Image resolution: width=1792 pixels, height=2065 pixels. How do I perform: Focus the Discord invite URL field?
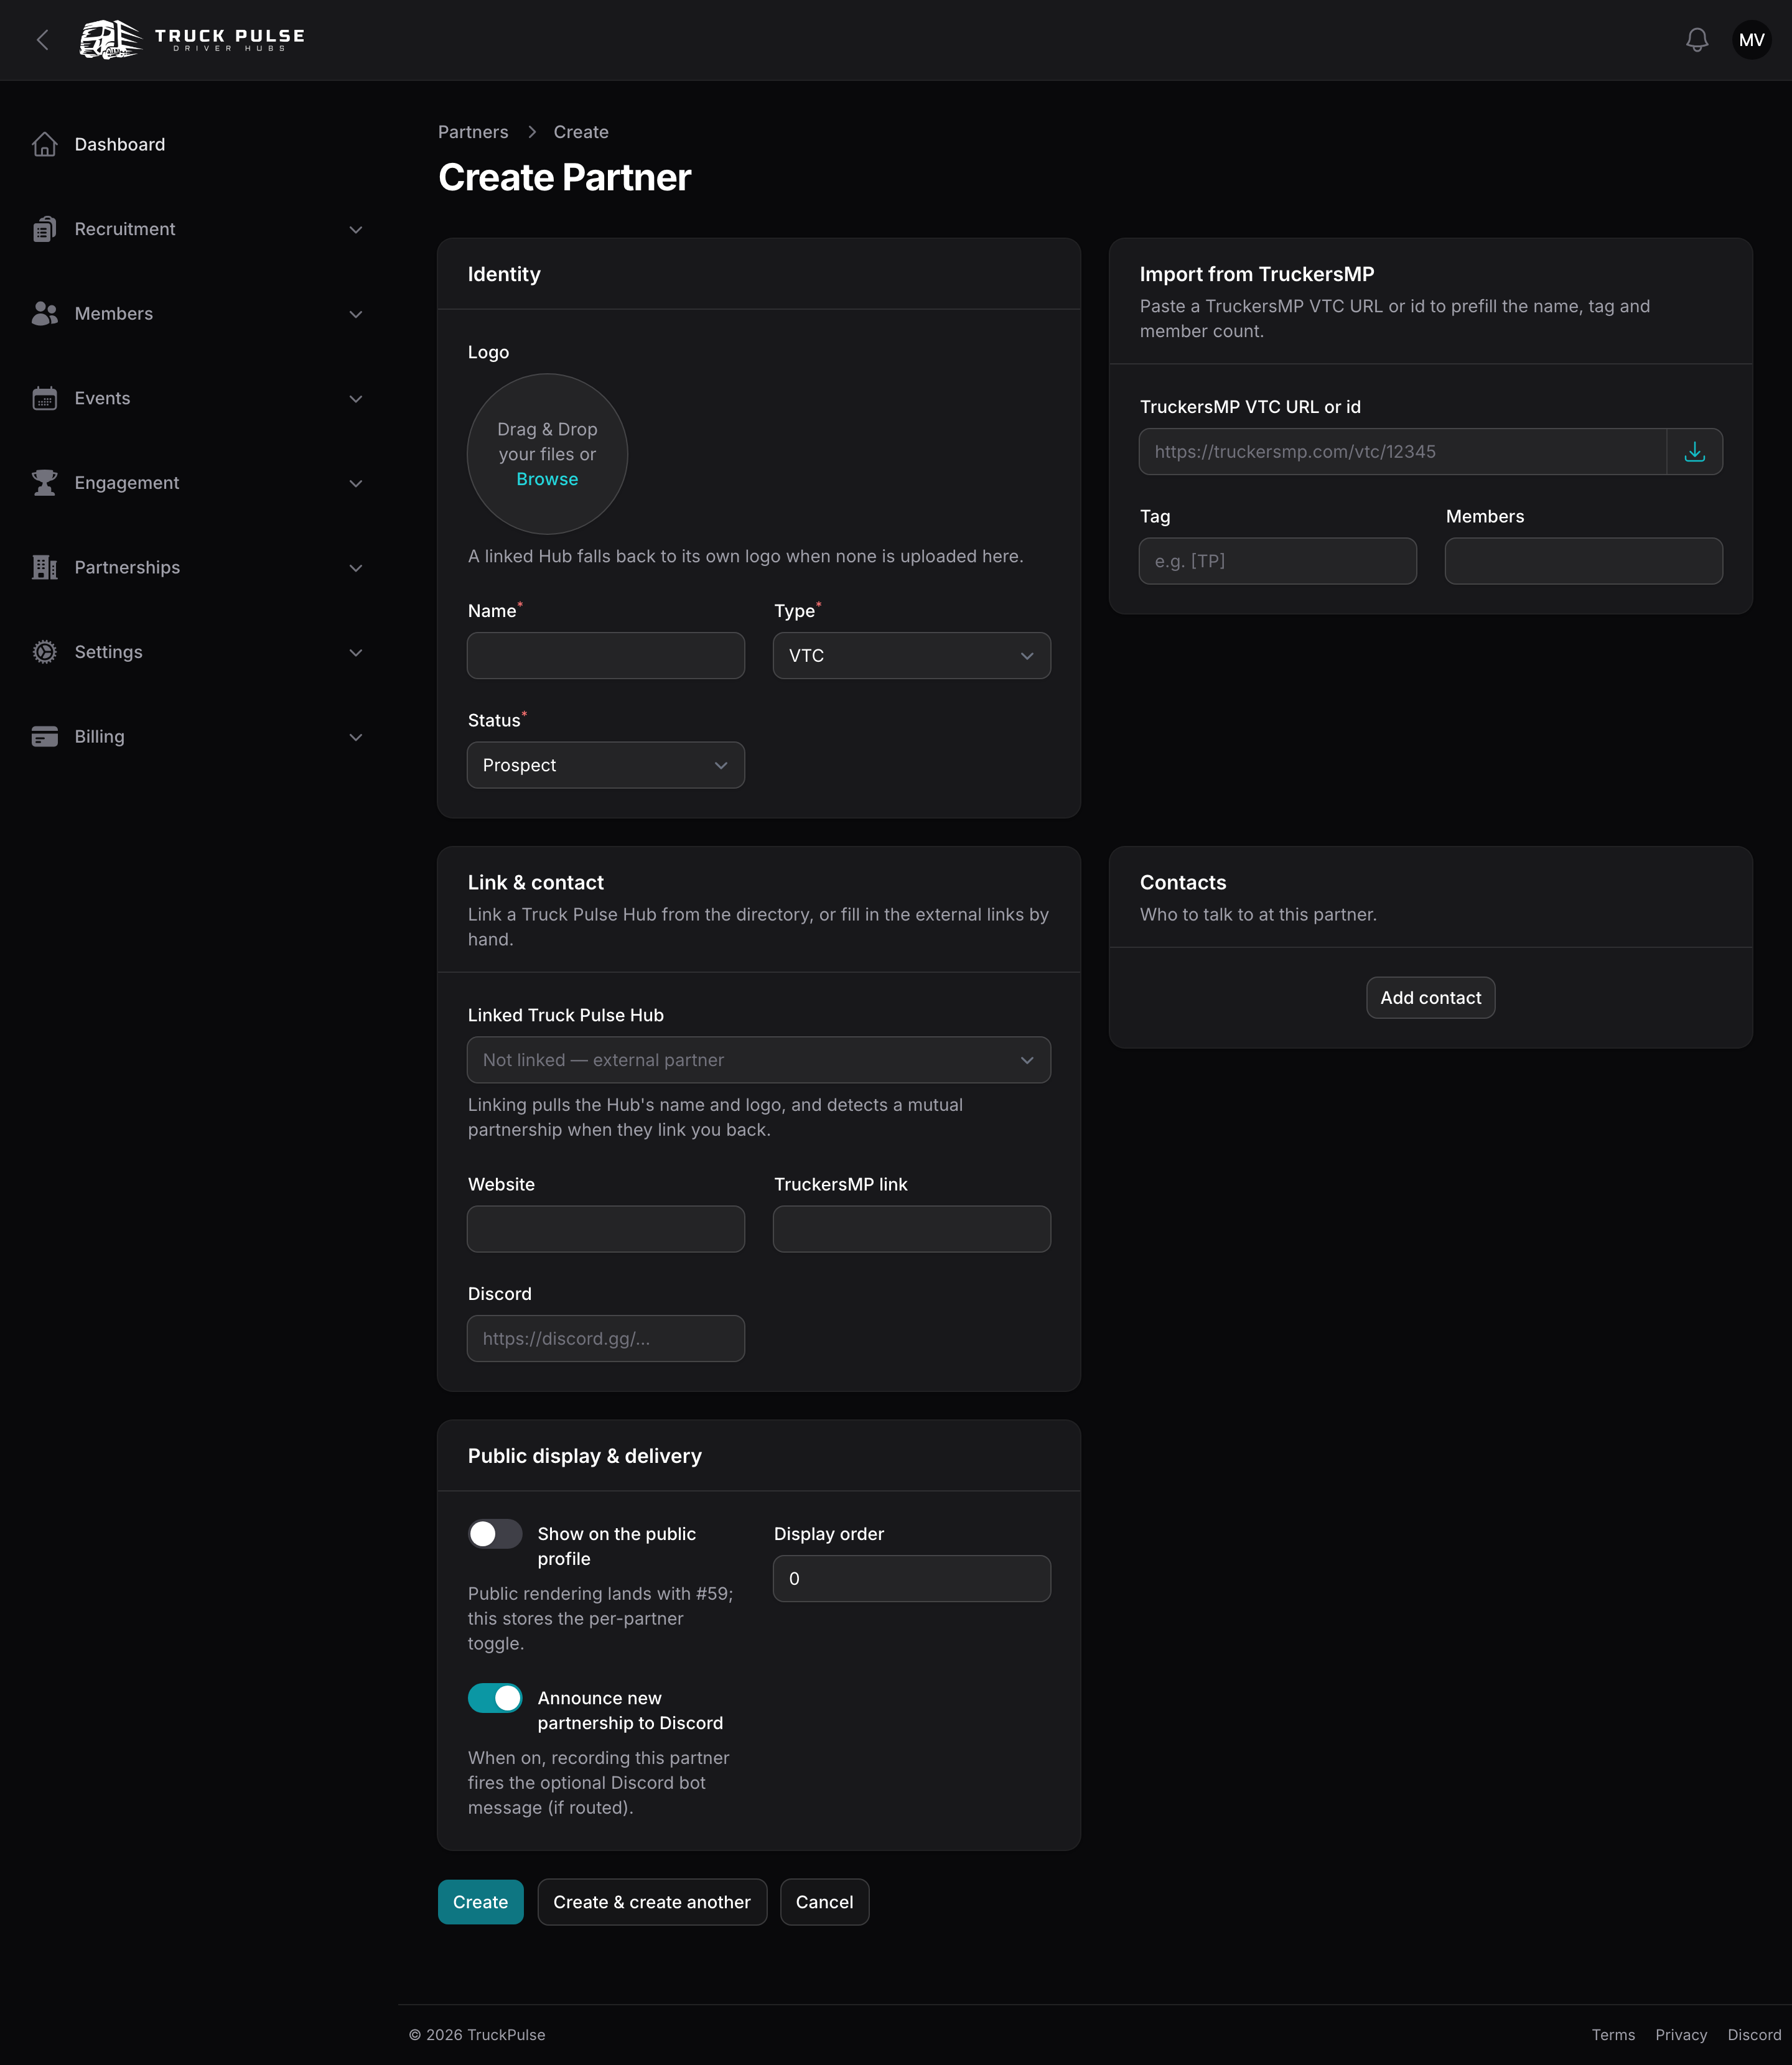point(605,1339)
